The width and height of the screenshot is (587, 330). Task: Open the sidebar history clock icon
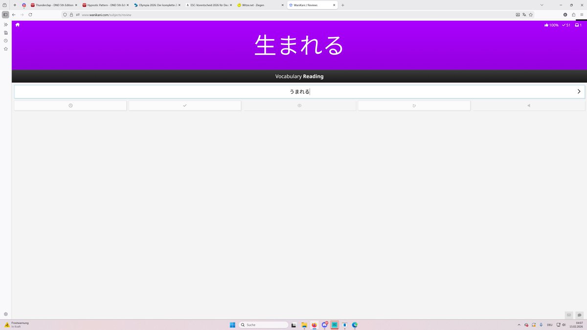[5, 41]
